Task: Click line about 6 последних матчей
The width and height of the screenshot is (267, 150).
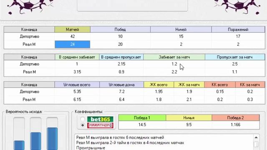Action: pos(120,137)
